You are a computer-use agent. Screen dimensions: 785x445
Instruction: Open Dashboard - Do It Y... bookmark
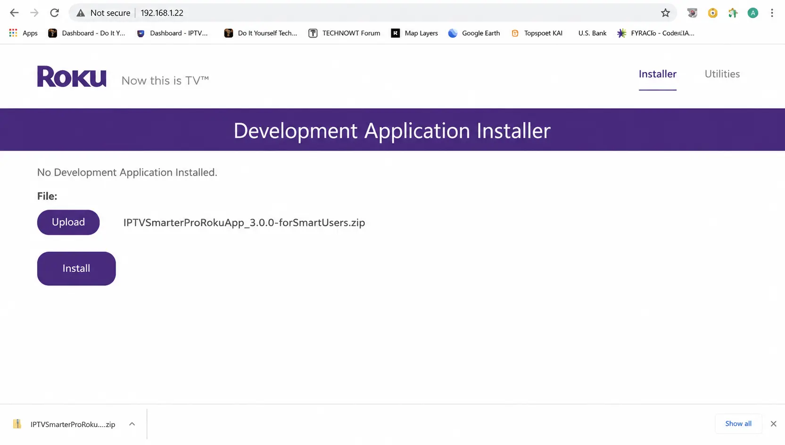coord(87,33)
